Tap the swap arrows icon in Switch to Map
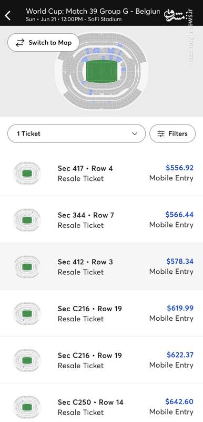The height and width of the screenshot is (422, 203). coord(20,43)
